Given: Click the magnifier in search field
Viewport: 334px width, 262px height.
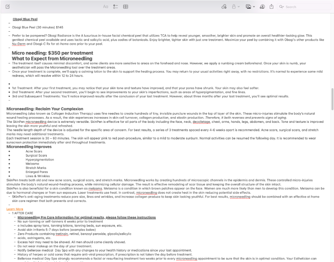Looking at the screenshot, I should tap(281, 7).
